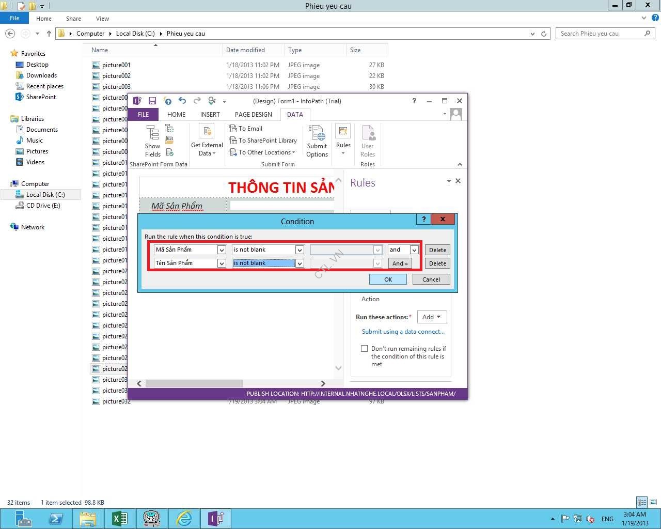Expand the 'Mã Sản Phẩm' field dropdown
This screenshot has width=661, height=529.
[x=222, y=250]
